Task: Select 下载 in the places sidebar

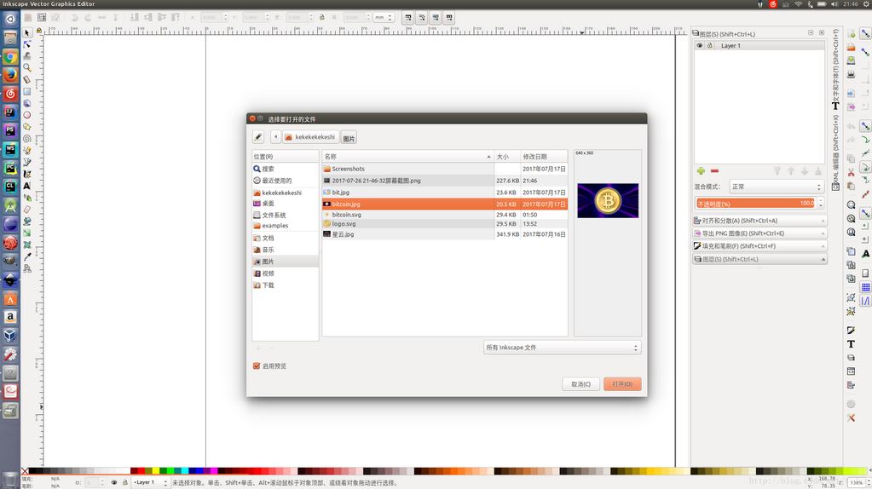Action: pyautogui.click(x=269, y=285)
